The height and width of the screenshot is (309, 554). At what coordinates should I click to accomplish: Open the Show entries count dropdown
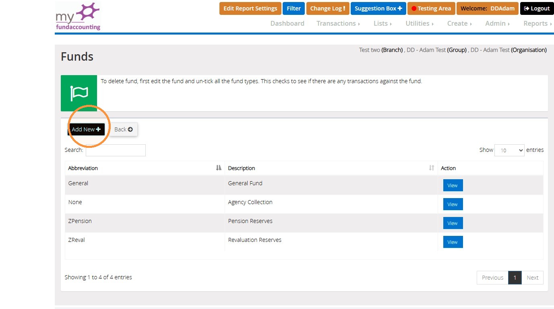(x=509, y=150)
